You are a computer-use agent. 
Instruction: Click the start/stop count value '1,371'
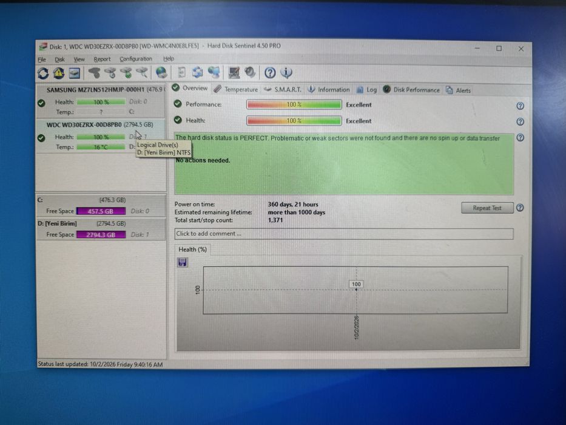pyautogui.click(x=275, y=220)
